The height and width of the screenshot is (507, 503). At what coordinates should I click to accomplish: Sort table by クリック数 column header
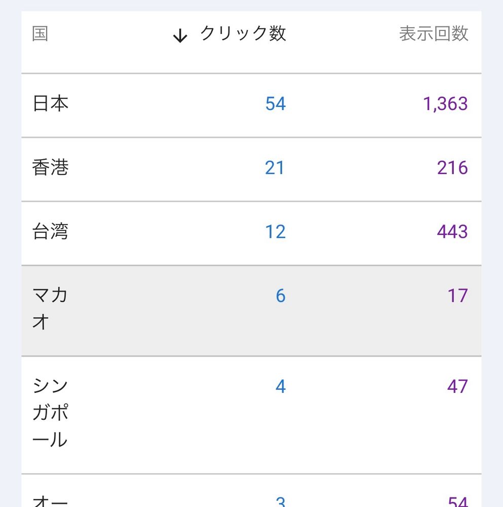tap(243, 34)
